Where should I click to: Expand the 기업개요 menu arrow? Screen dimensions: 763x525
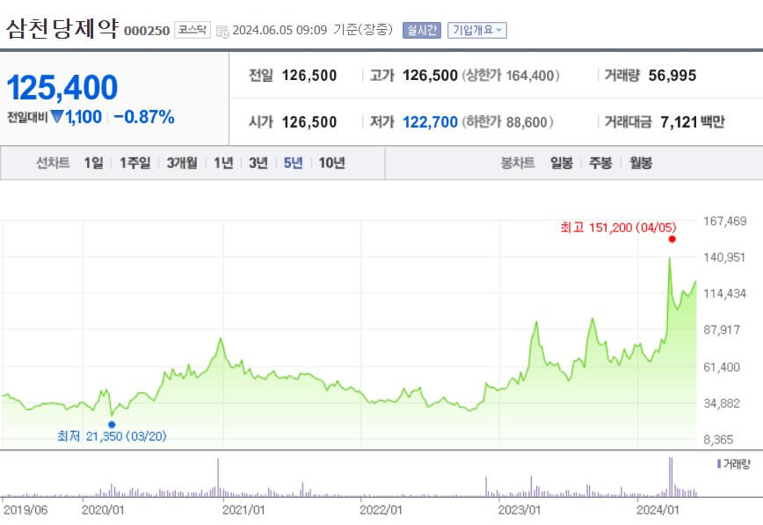point(499,29)
